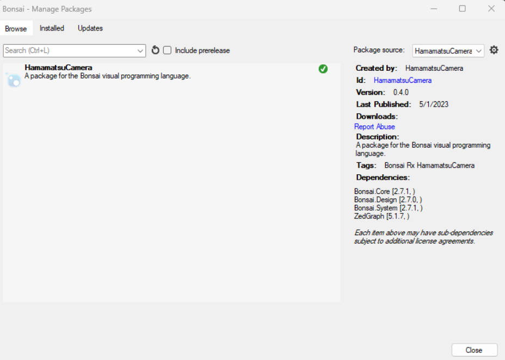Click the ZedGraph dependency entry
Screen dimensions: 505x360
(x=381, y=216)
